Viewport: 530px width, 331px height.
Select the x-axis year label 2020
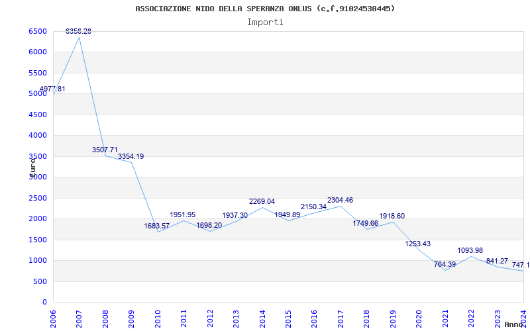pos(419,319)
